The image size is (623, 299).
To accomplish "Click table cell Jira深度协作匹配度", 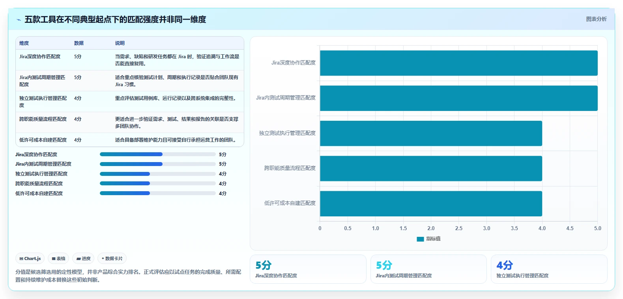I will [40, 57].
